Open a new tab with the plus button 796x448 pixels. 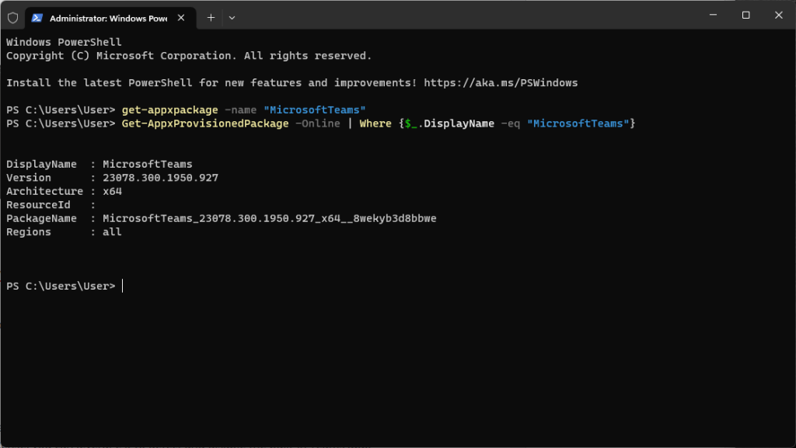click(x=211, y=17)
